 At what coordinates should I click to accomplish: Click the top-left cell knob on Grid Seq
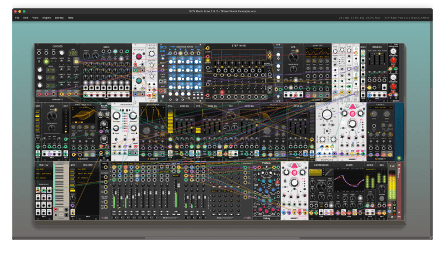point(171,62)
